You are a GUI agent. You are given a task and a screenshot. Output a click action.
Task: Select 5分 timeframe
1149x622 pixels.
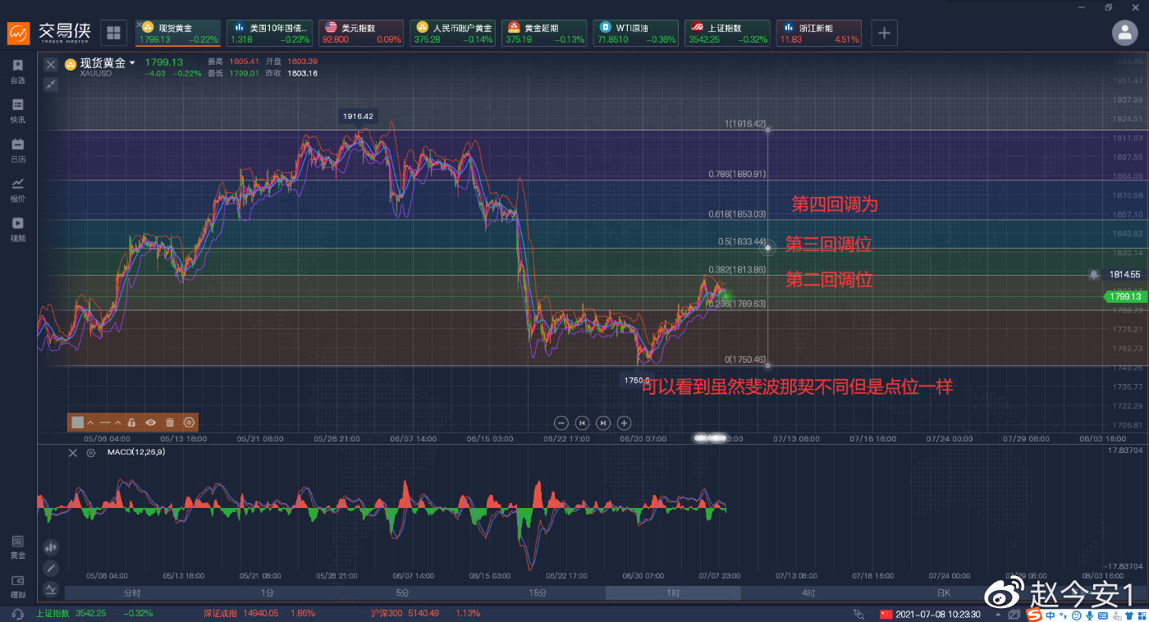[403, 592]
